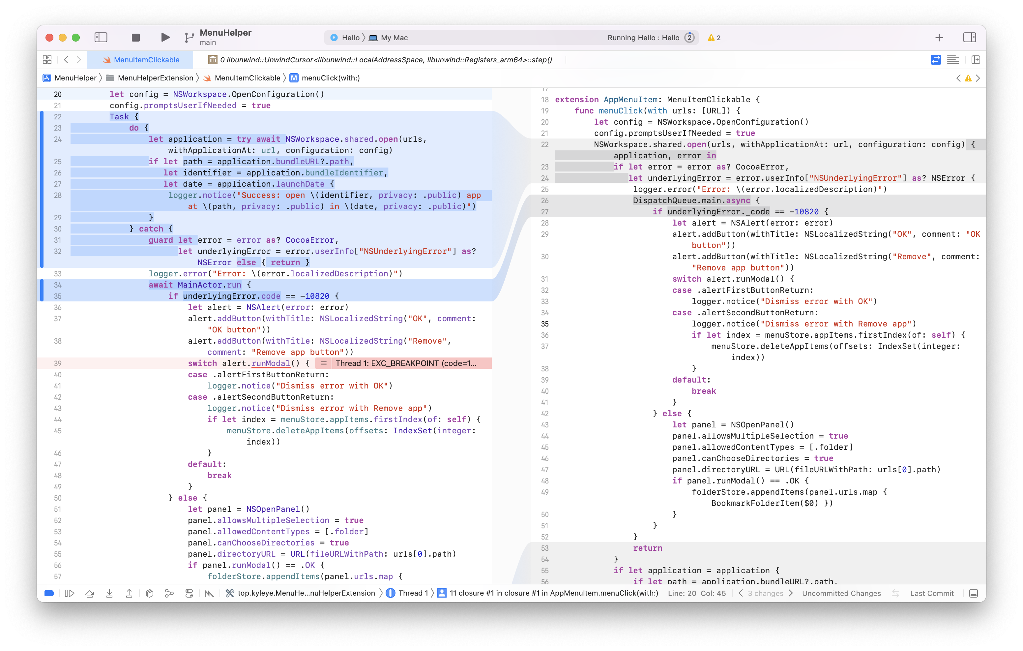Click the Uncommitted Changes label
Image resolution: width=1023 pixels, height=651 pixels.
click(841, 593)
